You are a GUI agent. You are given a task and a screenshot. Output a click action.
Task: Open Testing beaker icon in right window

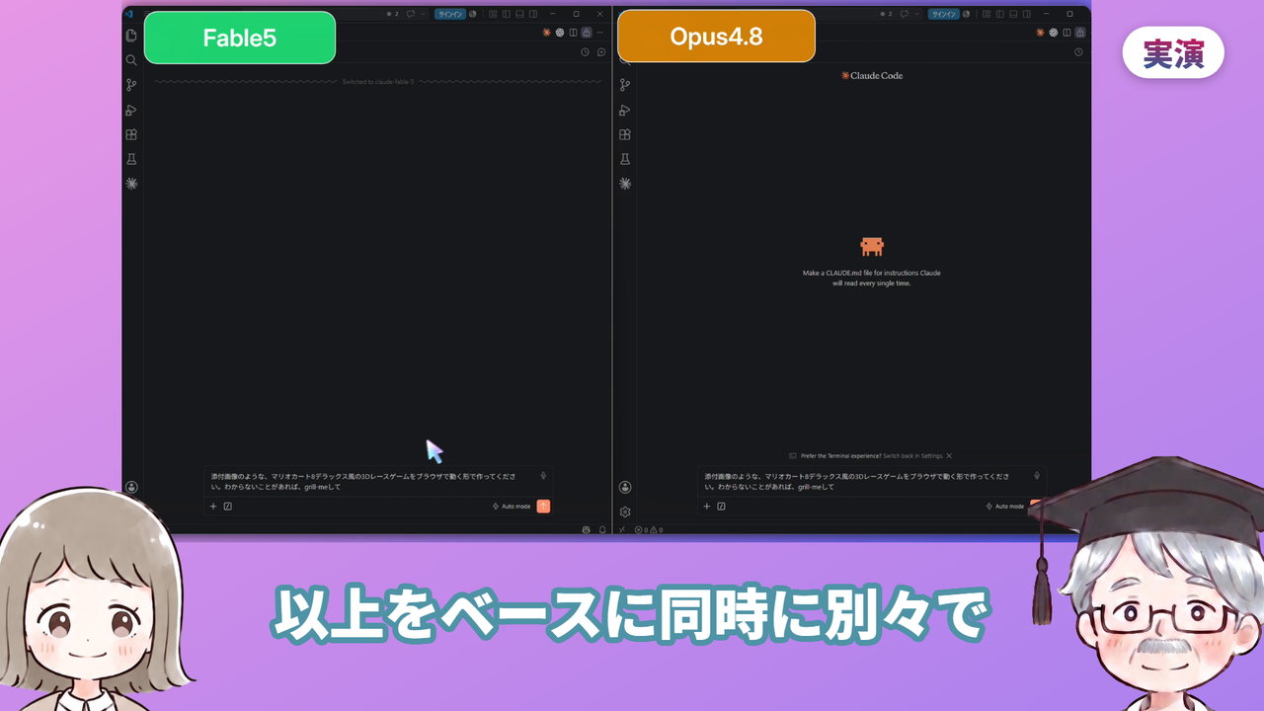click(x=625, y=159)
